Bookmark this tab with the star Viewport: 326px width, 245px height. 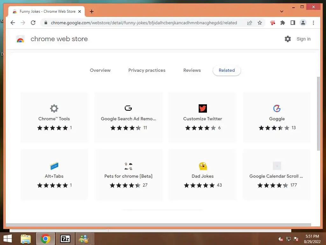point(260,23)
